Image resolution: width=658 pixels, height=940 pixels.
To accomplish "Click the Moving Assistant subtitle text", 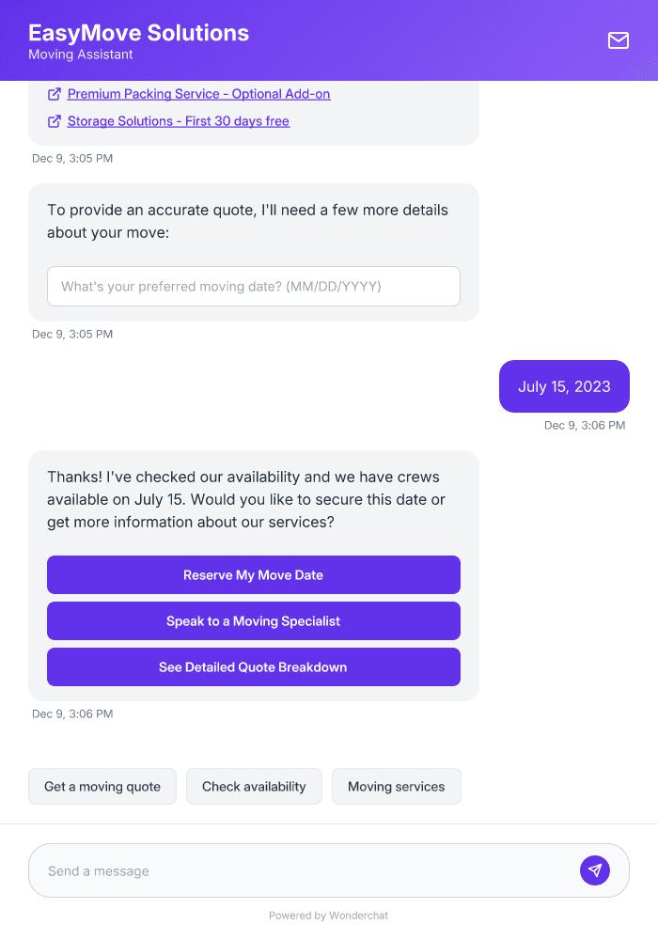I will coord(80,55).
